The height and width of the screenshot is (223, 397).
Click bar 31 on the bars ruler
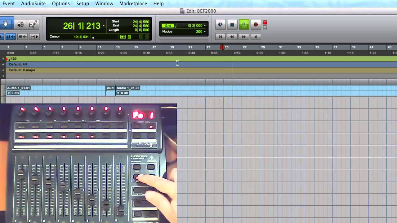point(281,47)
